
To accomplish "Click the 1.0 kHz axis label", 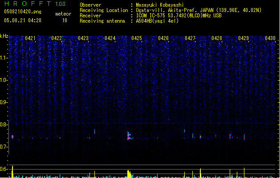I will [4, 80].
